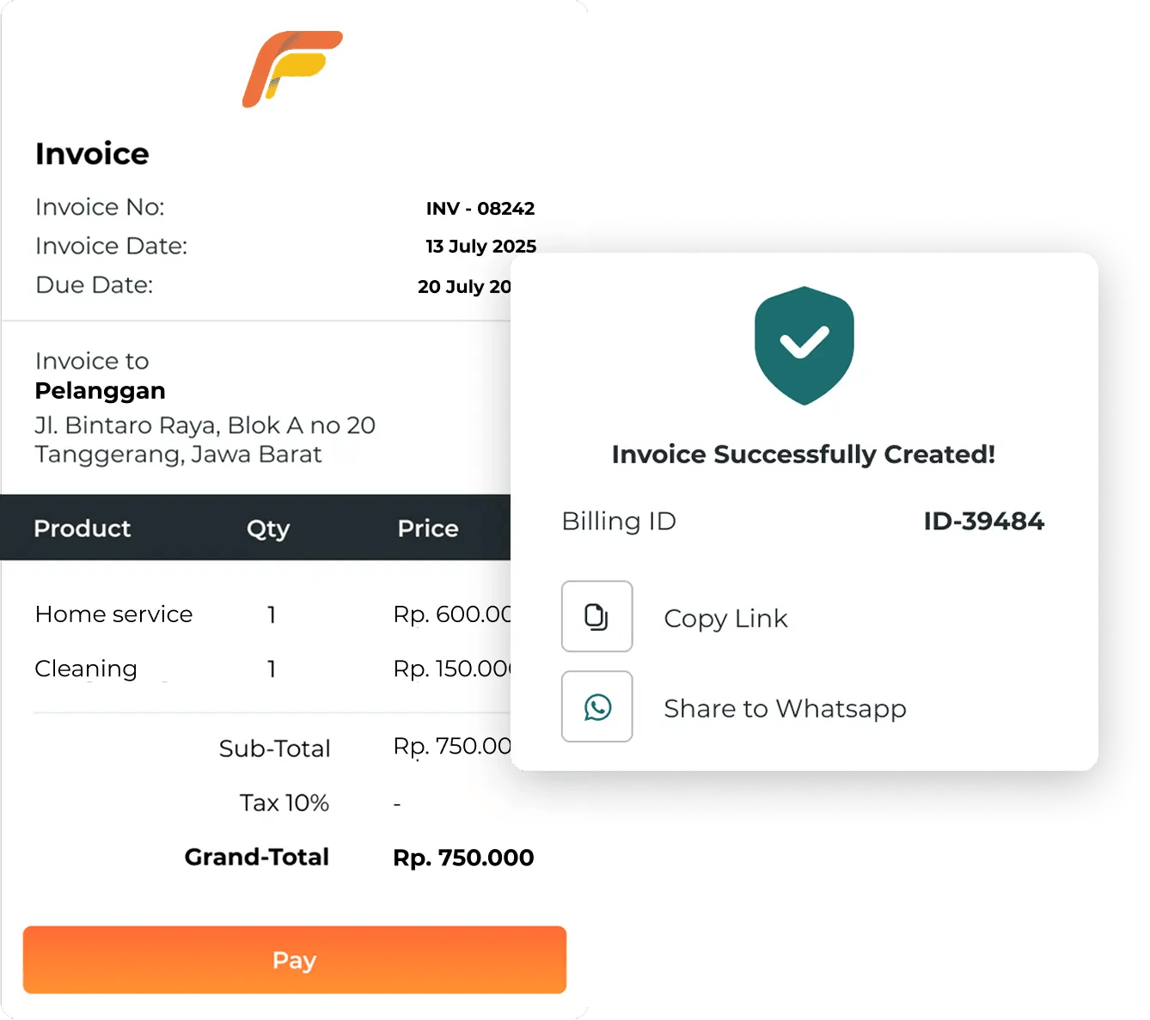1150x1020 pixels.
Task: Click the Price column header
Action: 428,528
